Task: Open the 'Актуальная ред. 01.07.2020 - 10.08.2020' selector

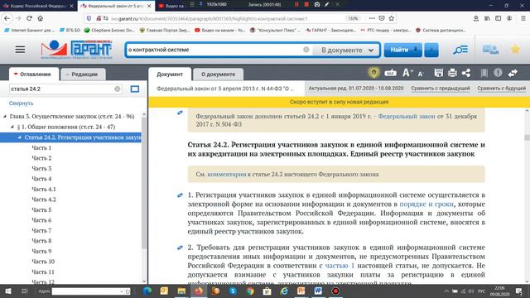Action: pyautogui.click(x=355, y=89)
